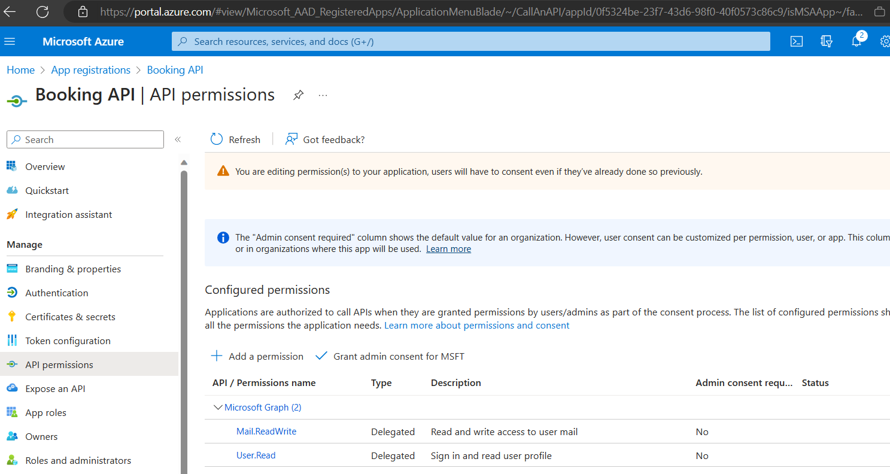Image resolution: width=890 pixels, height=474 pixels.
Task: Click 'Read and write access to user mail' text
Action: point(505,432)
